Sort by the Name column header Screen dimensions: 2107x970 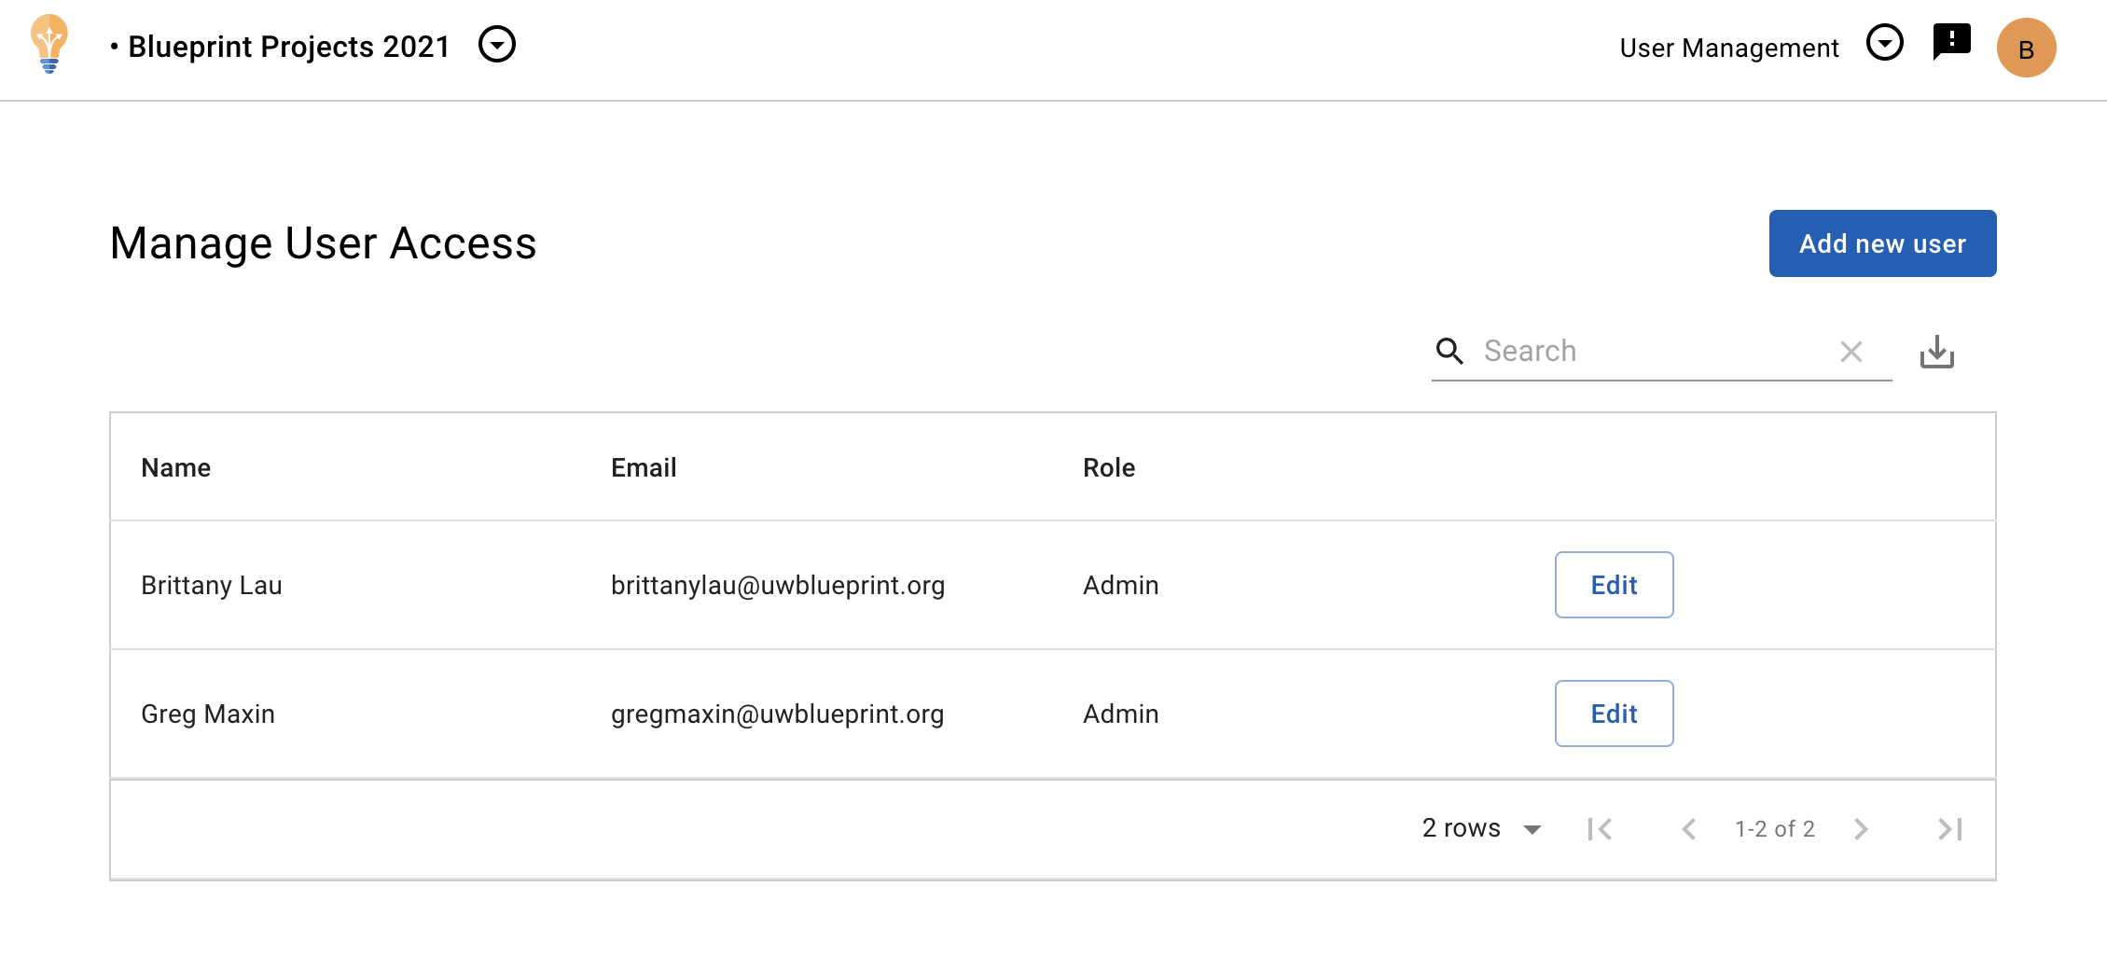coord(175,467)
